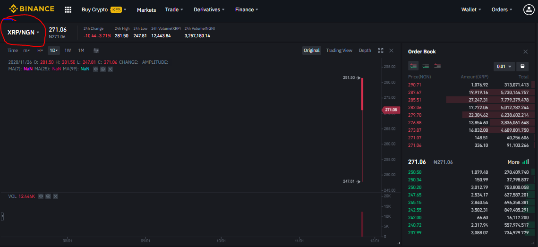This screenshot has width=538, height=247.
Task: Open the 1D interval dropdown
Action: (x=54, y=51)
